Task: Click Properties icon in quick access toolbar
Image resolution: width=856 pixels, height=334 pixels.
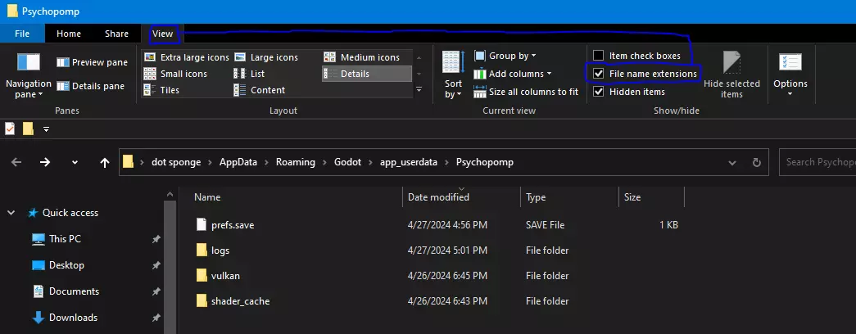Action: click(x=10, y=129)
